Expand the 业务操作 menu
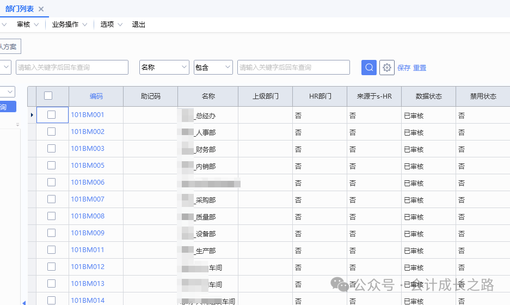 [x=69, y=25]
